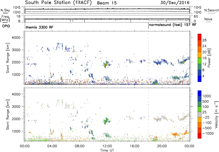Click the "−1000" tick on Velocity colorbar
This screenshot has height=152, width=219.
[208, 133]
